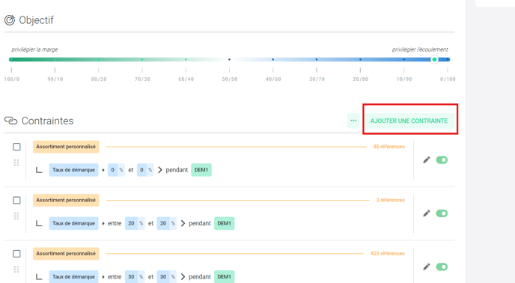The height and width of the screenshot is (283, 515).
Task: Click Taux de démarque chip with 20% values
Action: (x=73, y=224)
